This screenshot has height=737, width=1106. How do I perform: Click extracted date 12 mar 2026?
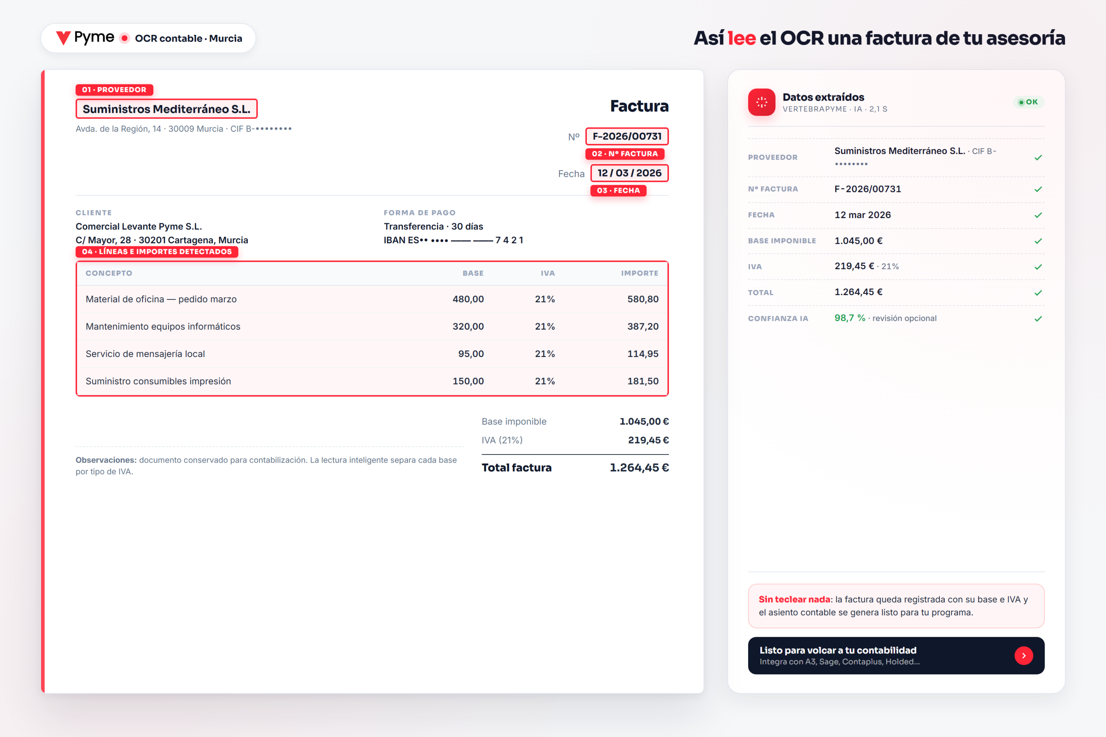coord(863,215)
